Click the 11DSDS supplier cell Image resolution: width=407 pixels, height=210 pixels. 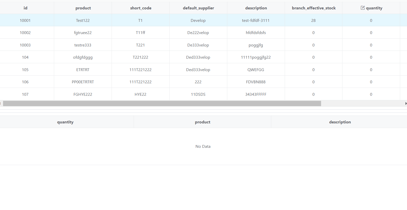pos(198,94)
